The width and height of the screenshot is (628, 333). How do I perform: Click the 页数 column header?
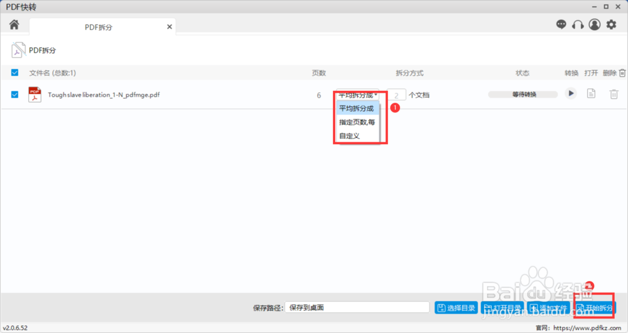click(x=319, y=73)
